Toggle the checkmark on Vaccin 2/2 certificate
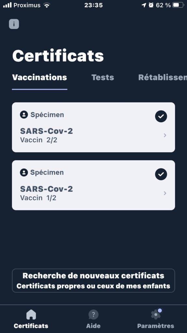Screen dimensions: 187x333 pyautogui.click(x=161, y=116)
